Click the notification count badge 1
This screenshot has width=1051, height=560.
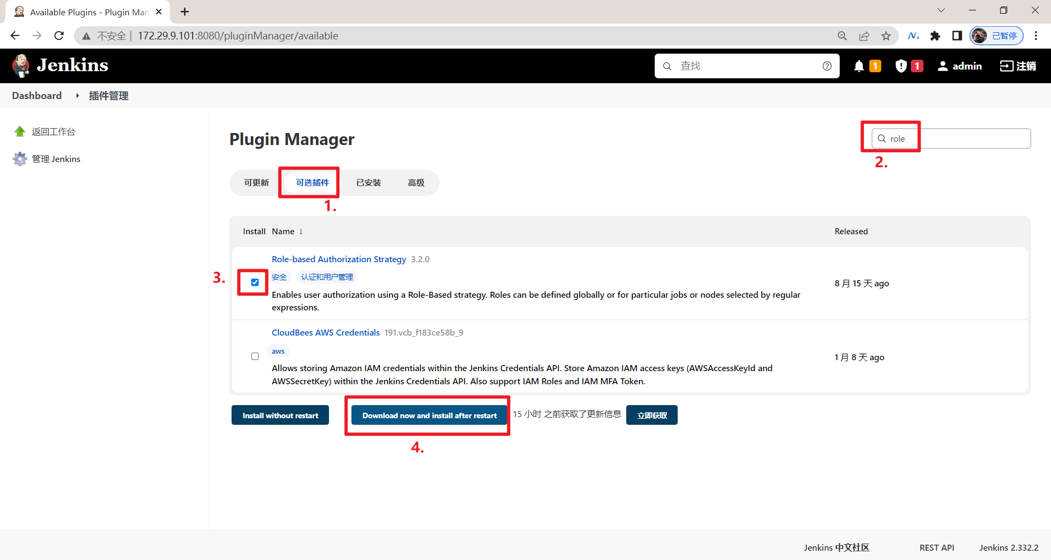[x=875, y=66]
